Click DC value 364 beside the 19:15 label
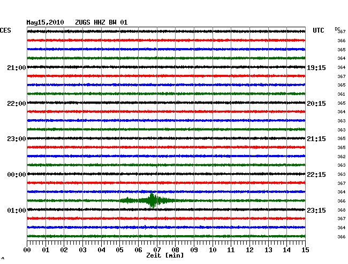Viewport: 348px width, 264px height. tap(342, 67)
